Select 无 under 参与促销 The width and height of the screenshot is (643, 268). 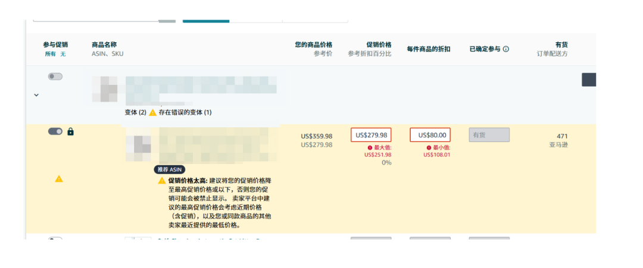tap(63, 54)
